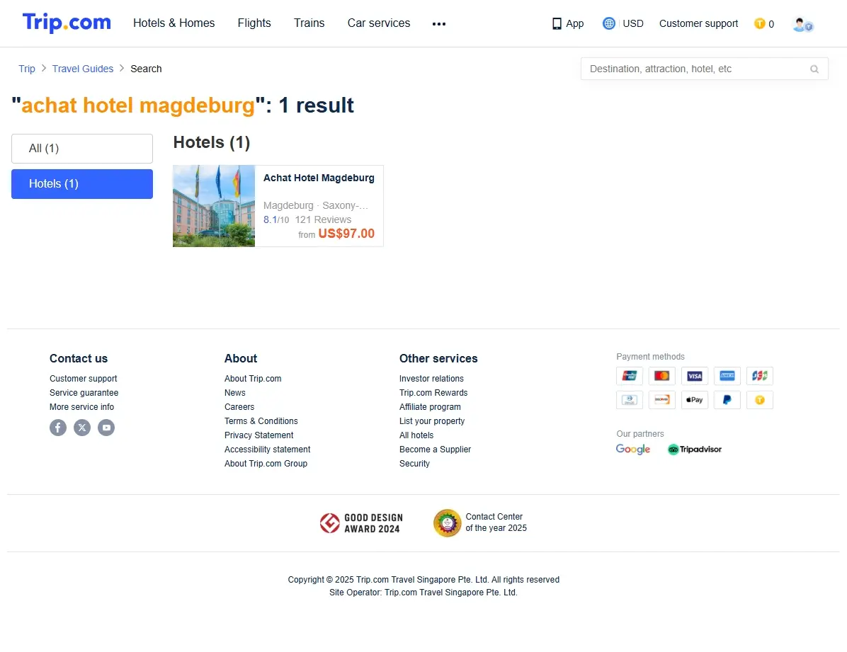
Task: Open the more options ellipsis in navigation
Action: [x=438, y=24]
